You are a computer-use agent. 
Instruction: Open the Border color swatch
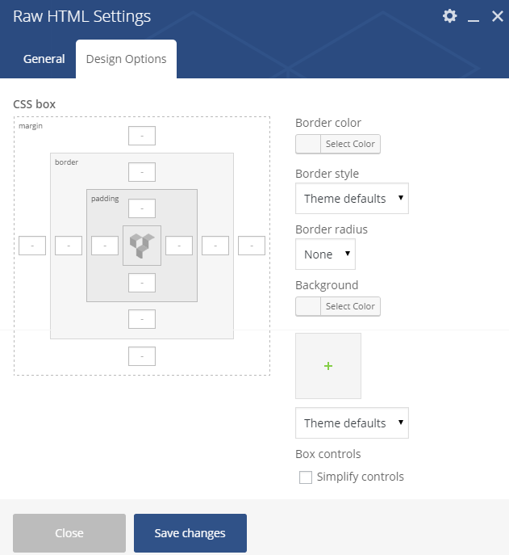[308, 144]
